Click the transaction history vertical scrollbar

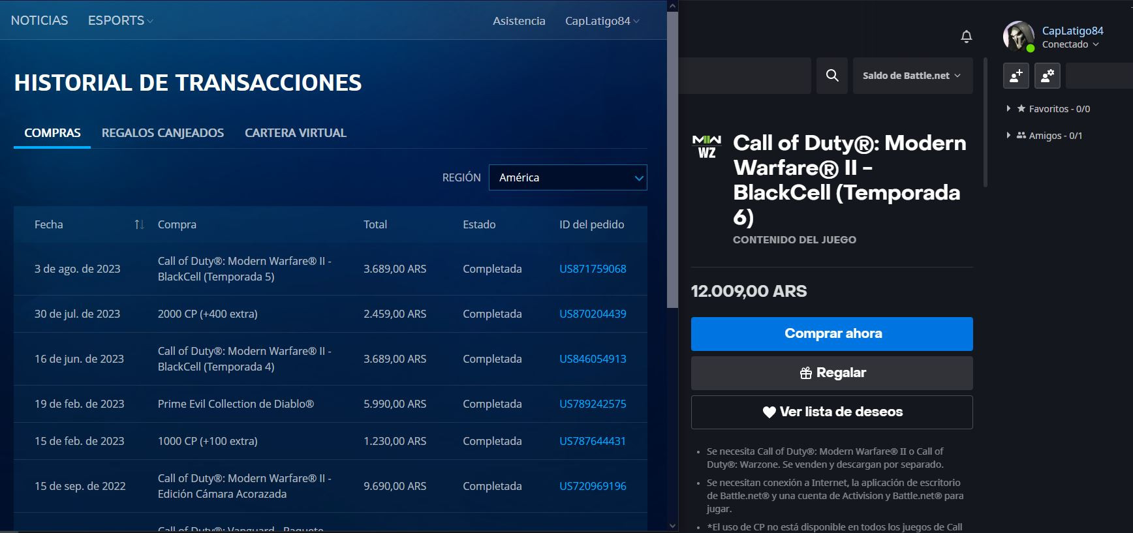click(672, 160)
